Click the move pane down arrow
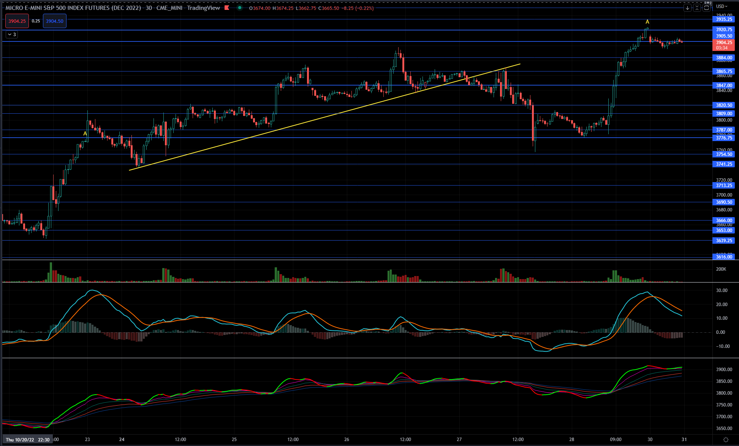Viewport: 739px width, 446px height. click(x=687, y=8)
